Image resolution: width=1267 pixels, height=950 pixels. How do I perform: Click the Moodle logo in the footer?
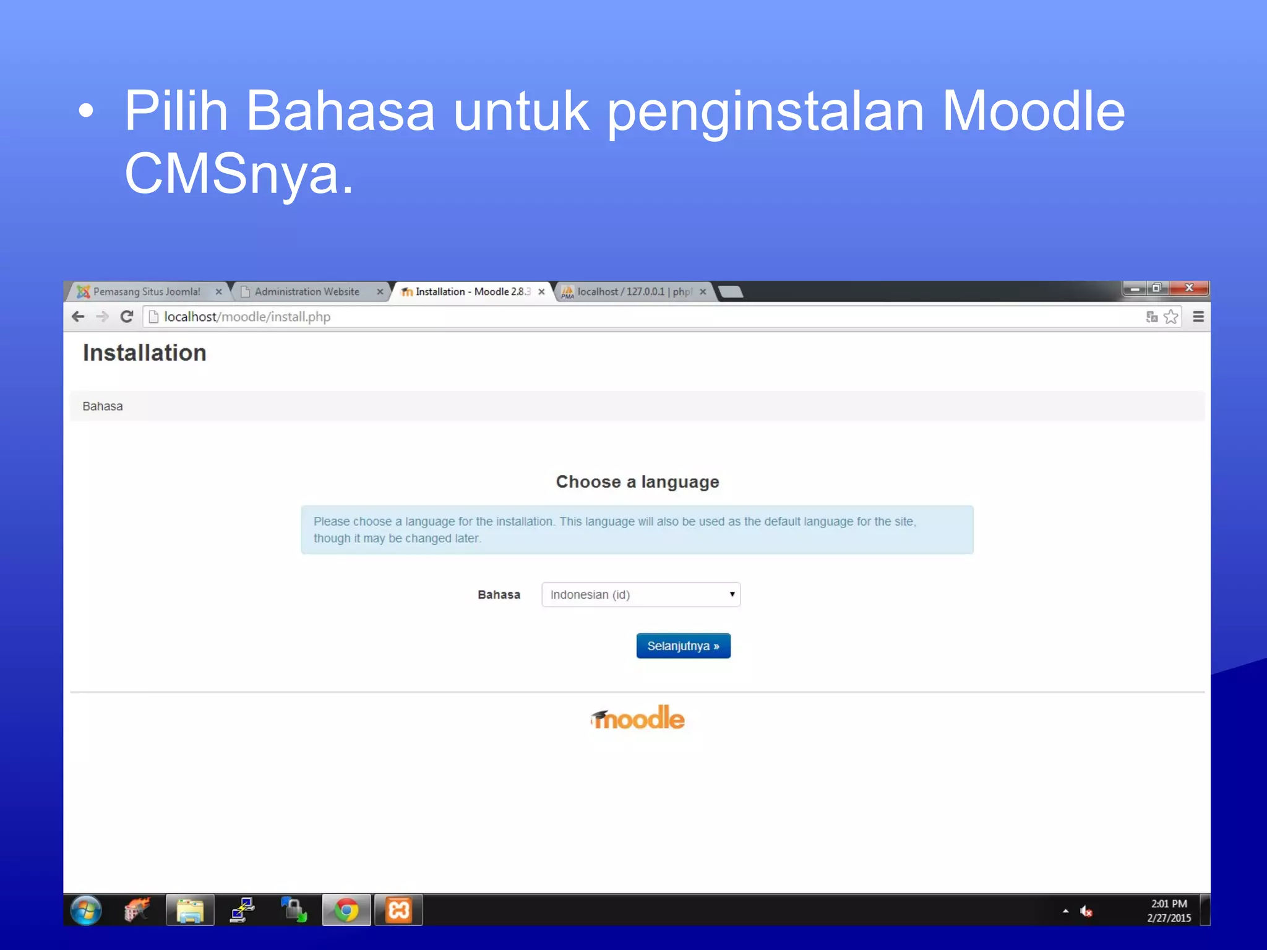tap(637, 718)
